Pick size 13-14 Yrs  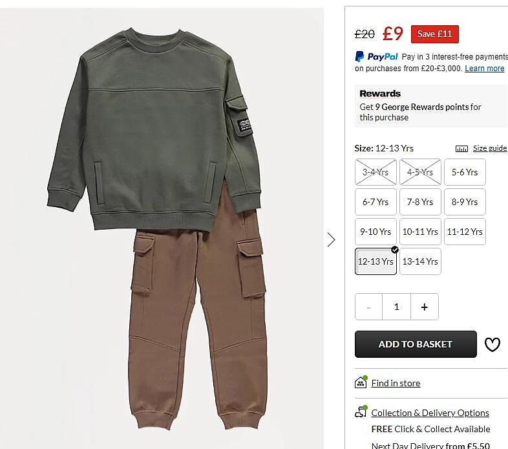420,261
